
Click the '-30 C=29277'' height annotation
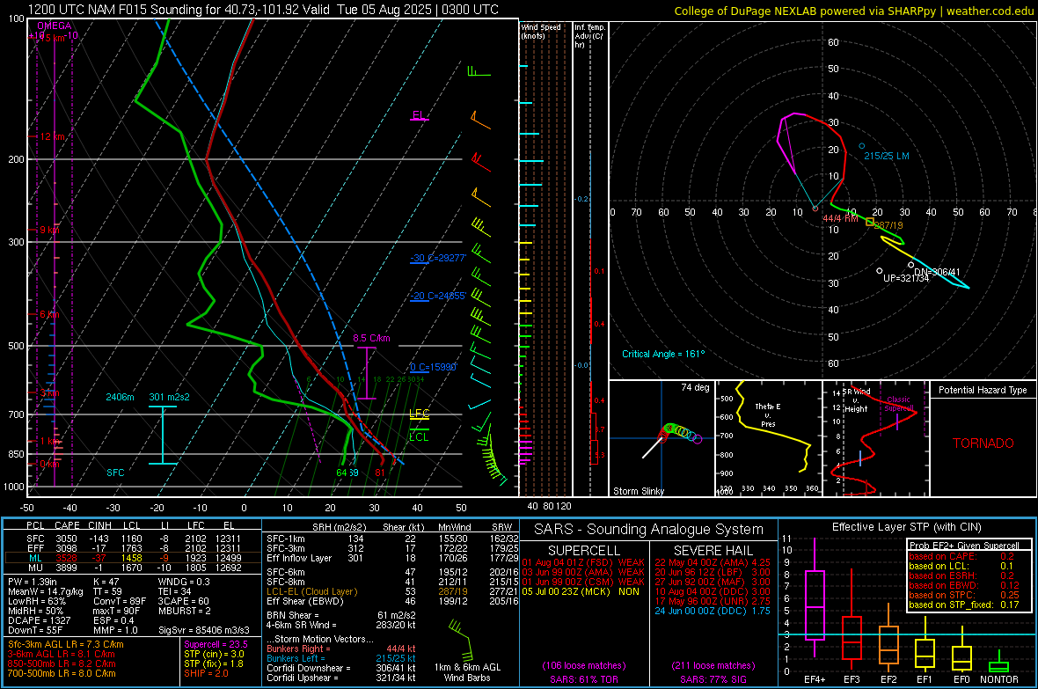click(438, 258)
